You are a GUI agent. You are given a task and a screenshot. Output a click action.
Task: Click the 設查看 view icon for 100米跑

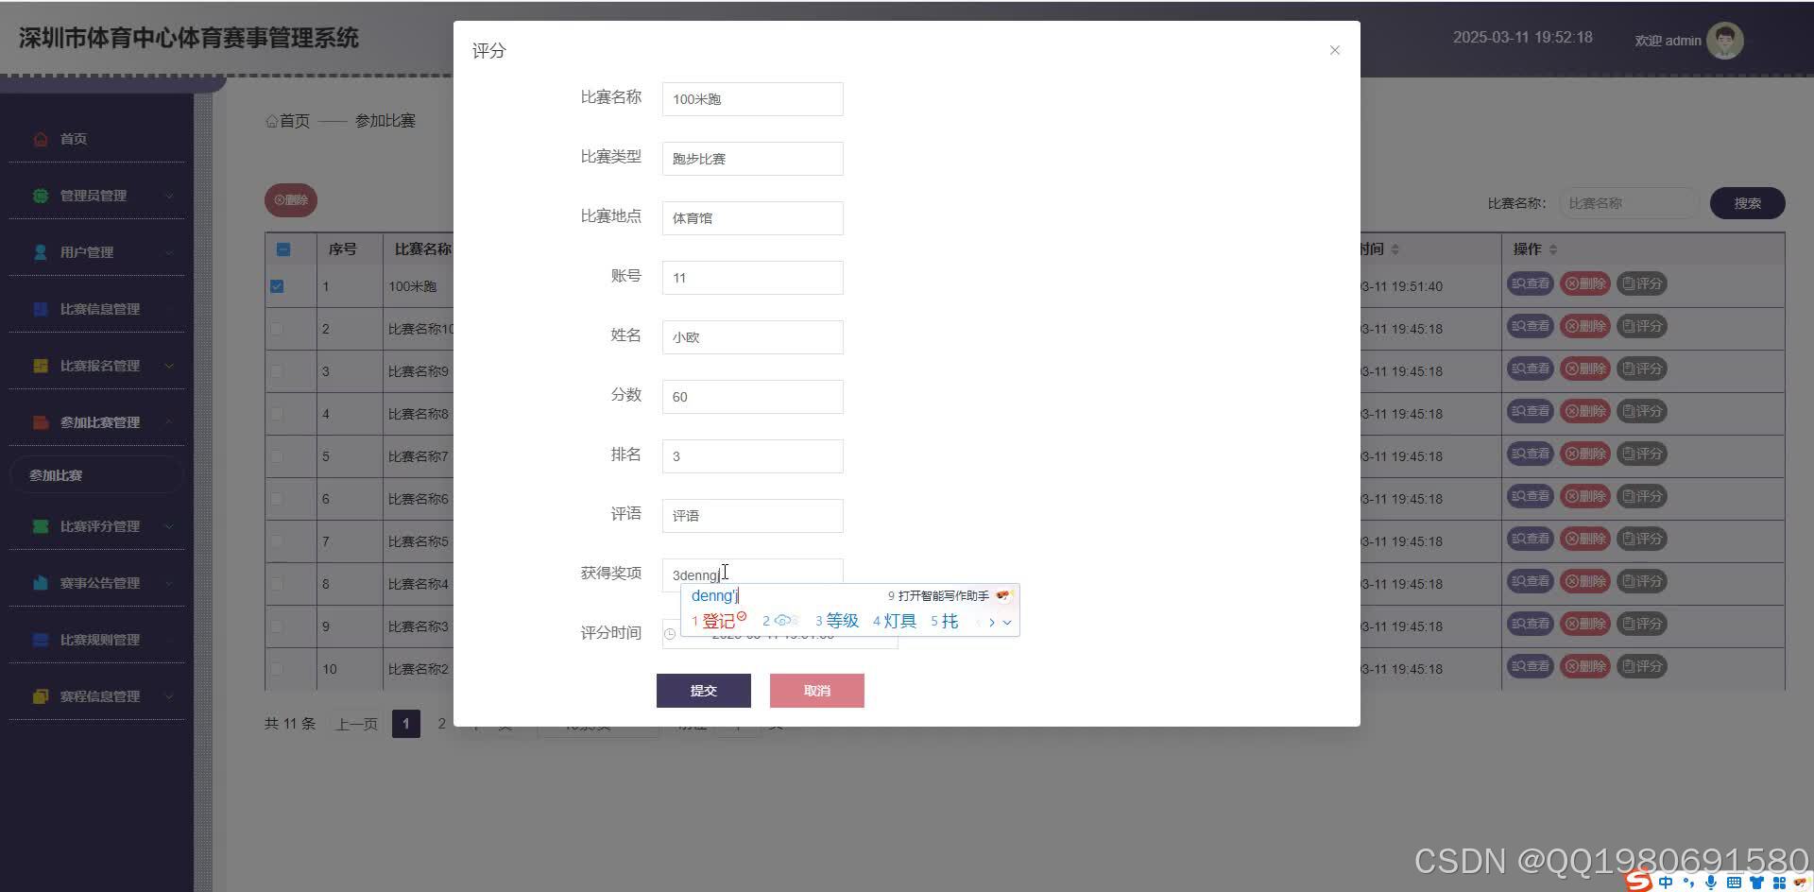(x=1530, y=283)
